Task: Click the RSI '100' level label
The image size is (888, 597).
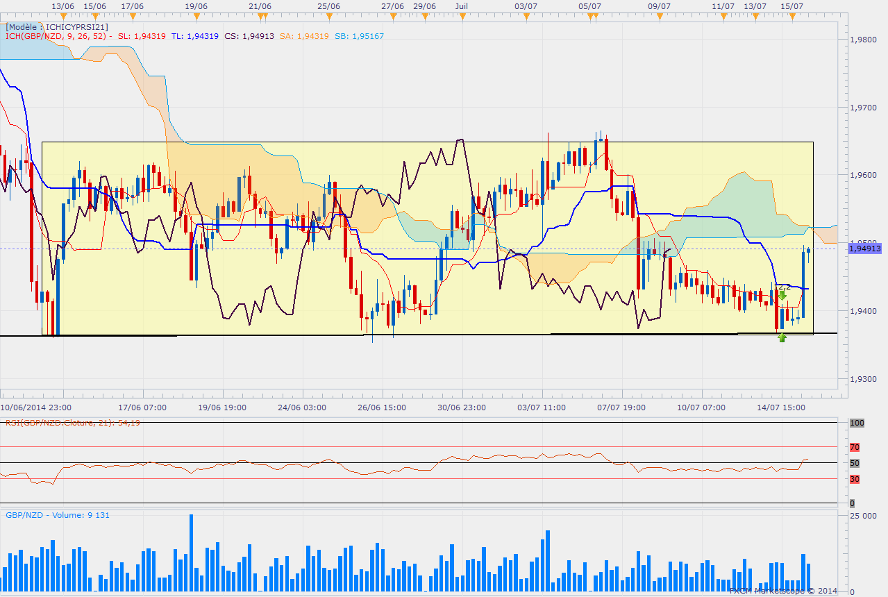Action: pyautogui.click(x=857, y=423)
